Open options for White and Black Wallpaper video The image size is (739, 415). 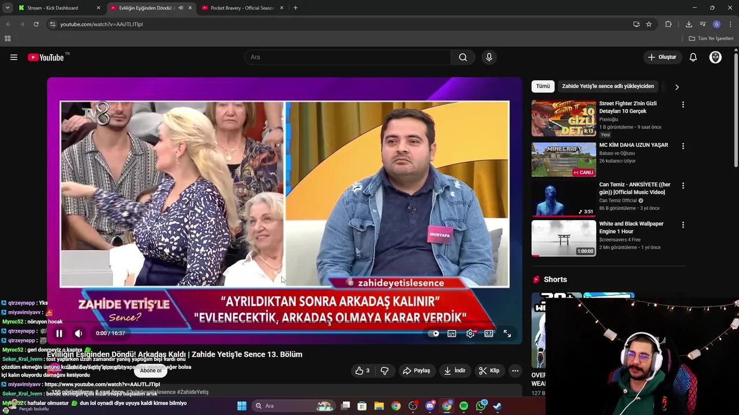click(683, 225)
